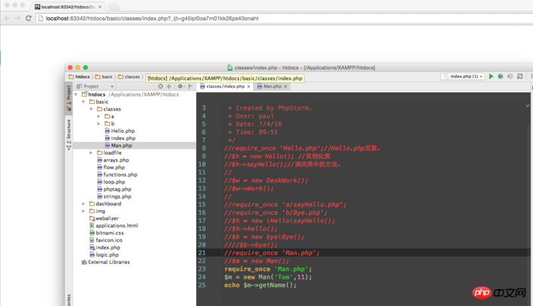533x306 pixels.
Task: Close the Man.php editor tab
Action: [x=287, y=87]
